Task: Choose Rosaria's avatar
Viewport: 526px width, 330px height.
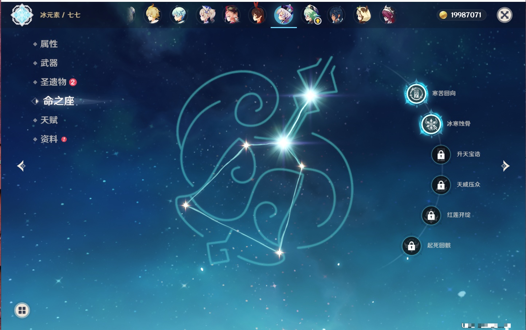Action: [388, 15]
